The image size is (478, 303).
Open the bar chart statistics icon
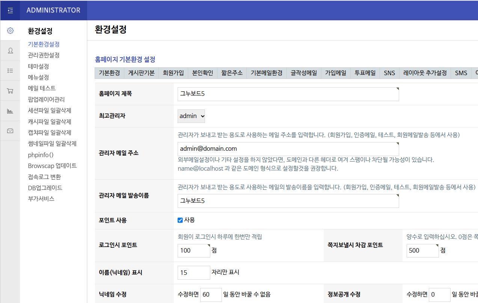click(10, 111)
